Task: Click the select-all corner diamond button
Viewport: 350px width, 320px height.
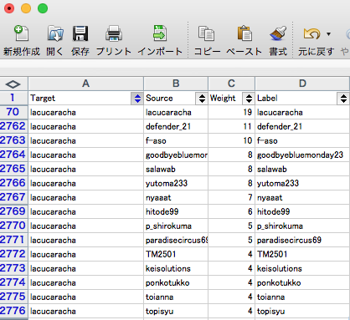Action: pyautogui.click(x=13, y=84)
